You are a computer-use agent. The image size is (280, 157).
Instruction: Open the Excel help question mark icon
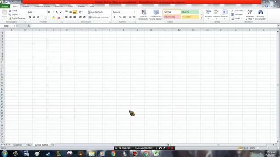click(266, 6)
